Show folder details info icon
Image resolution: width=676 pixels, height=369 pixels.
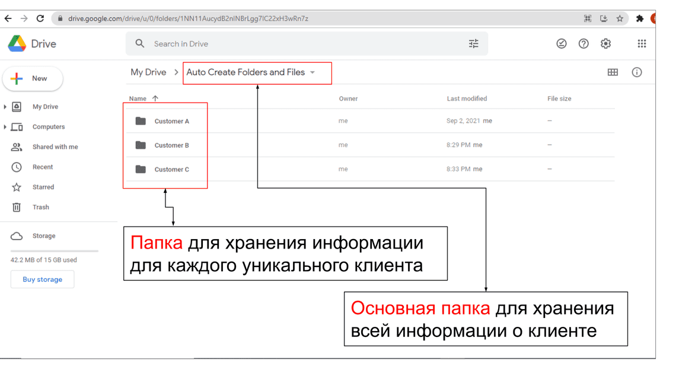click(x=637, y=72)
